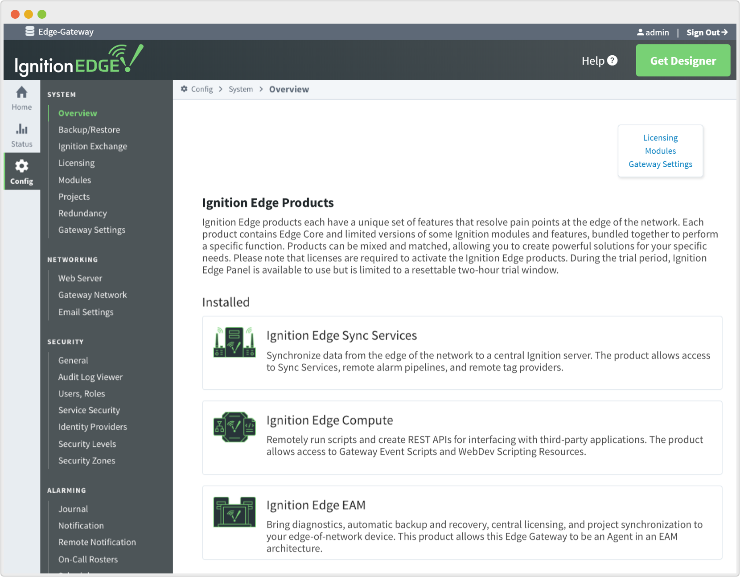
Task: Open Remote Notification under Alarming
Action: [x=97, y=542]
